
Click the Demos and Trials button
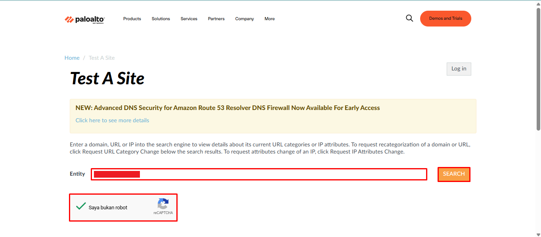click(445, 19)
